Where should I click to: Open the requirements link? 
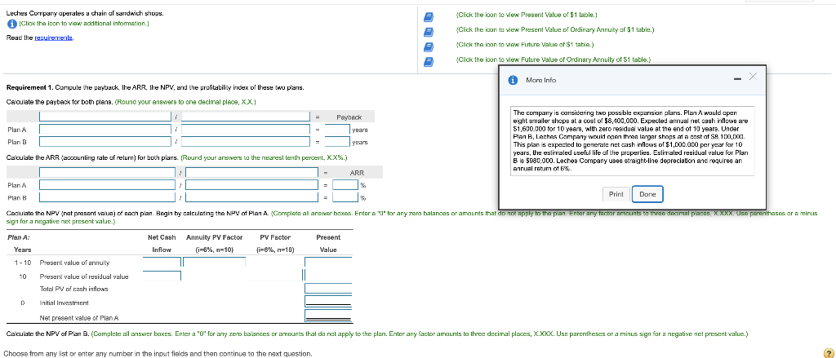coord(54,38)
